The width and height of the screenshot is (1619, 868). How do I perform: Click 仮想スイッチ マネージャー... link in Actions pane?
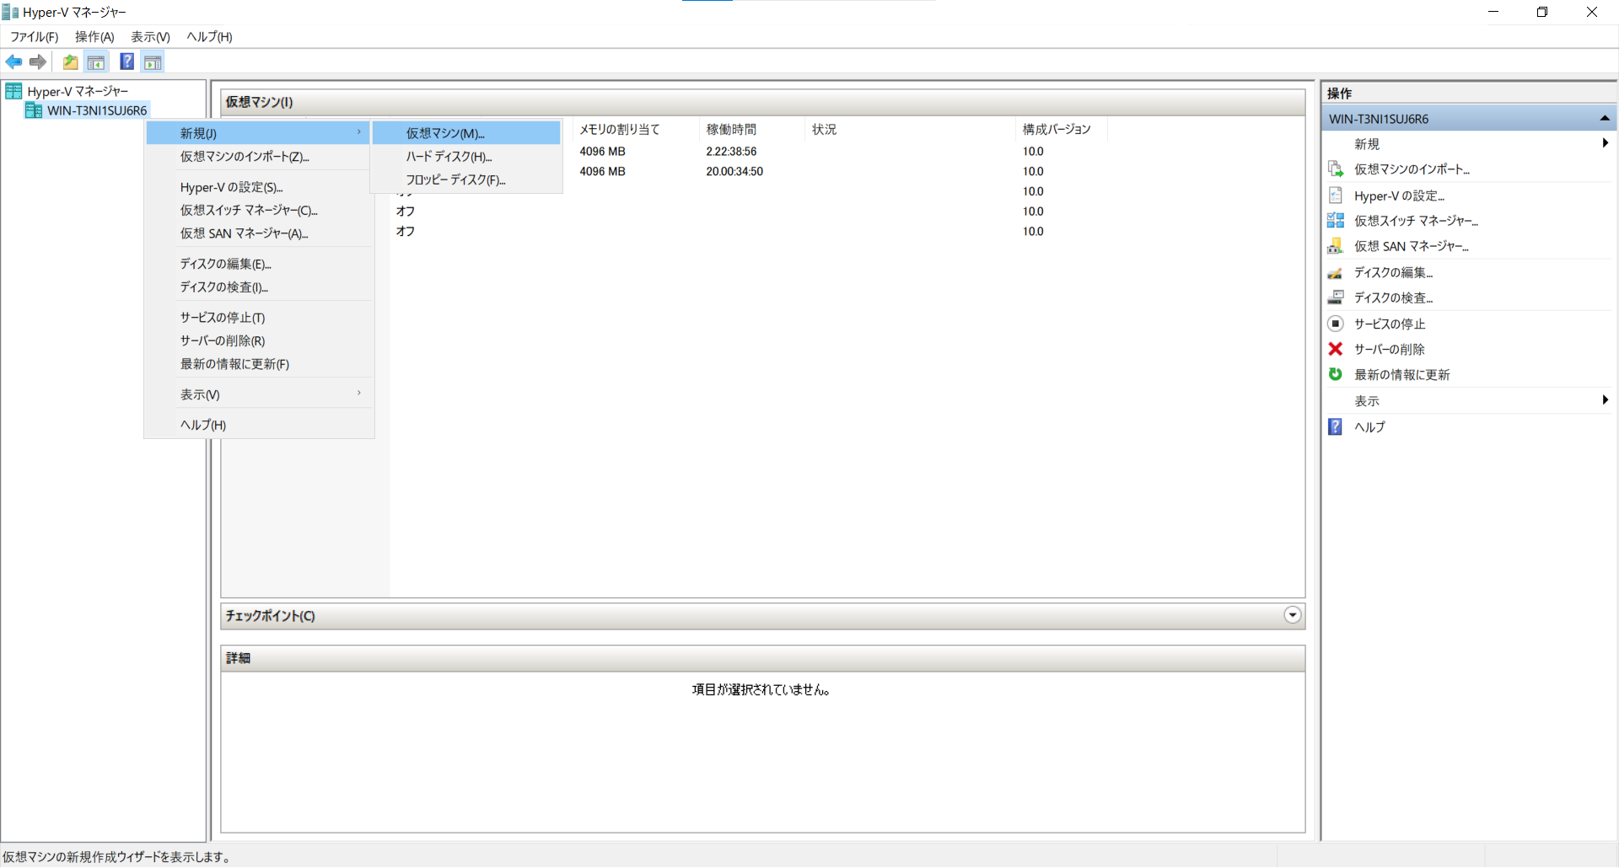1416,221
